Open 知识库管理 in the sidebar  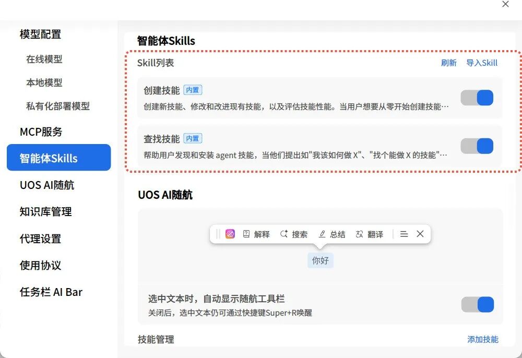click(x=45, y=212)
